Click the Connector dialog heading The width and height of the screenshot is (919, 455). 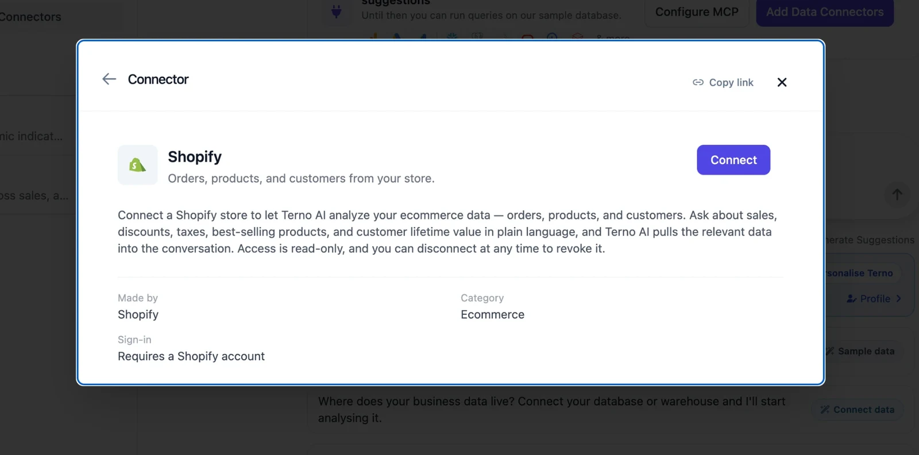158,79
